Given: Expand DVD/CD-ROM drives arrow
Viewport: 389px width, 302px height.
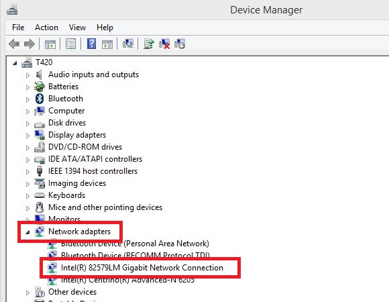Looking at the screenshot, I should point(27,148).
